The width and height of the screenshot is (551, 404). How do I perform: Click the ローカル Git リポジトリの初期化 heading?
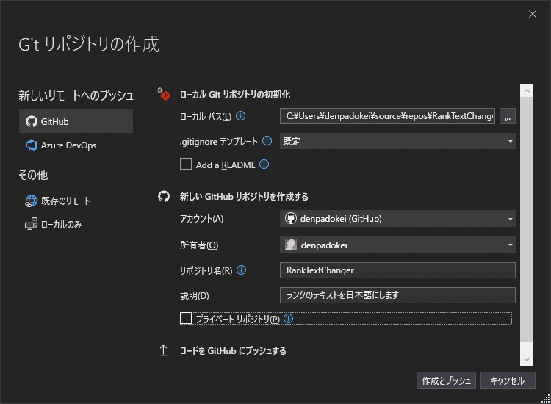235,95
